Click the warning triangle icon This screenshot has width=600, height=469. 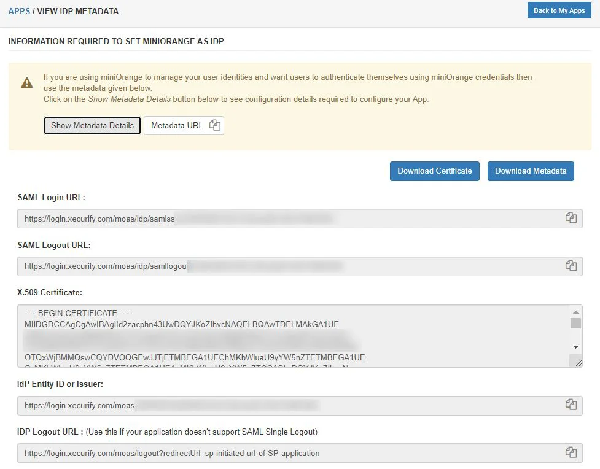pos(27,83)
